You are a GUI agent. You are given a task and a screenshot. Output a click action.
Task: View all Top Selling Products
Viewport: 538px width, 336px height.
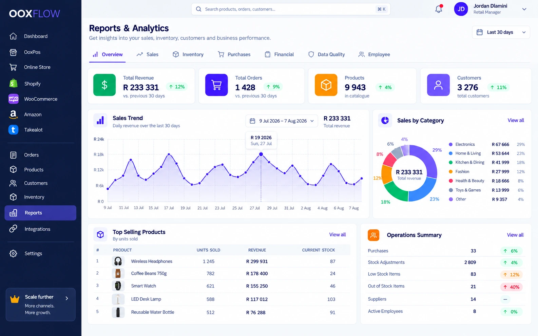[x=338, y=235]
